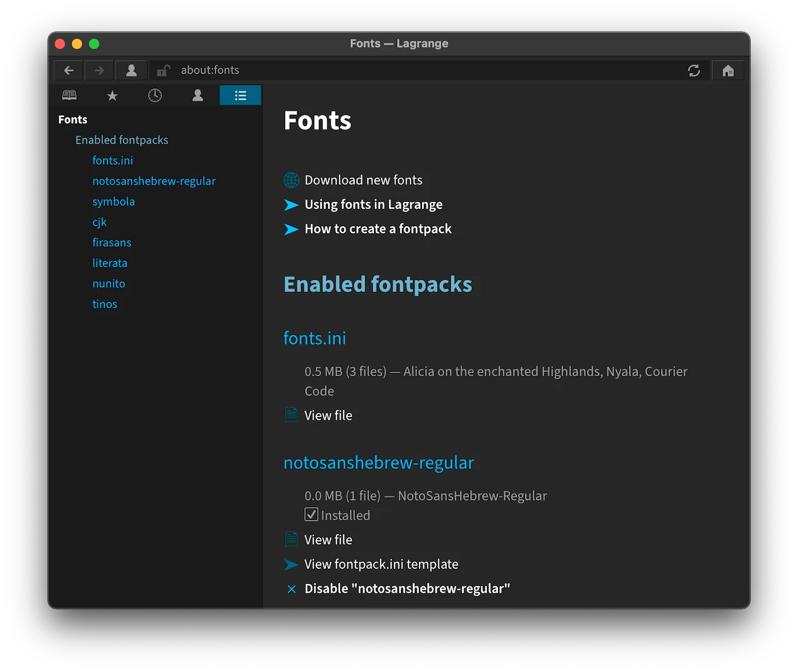Viewport: 798px width, 672px height.
Task: Select notosanshebrew-regular in sidebar outline
Action: coord(154,181)
